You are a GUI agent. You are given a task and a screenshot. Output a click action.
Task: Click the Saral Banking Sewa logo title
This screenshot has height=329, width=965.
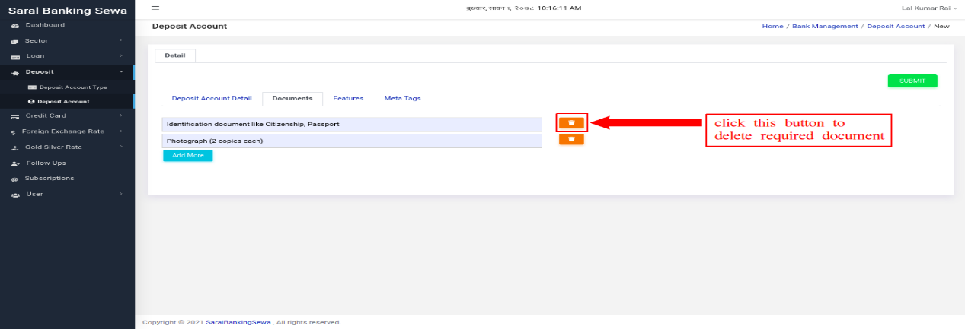(67, 11)
